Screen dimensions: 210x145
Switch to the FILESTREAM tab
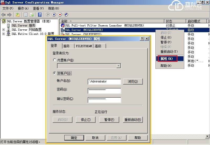tap(84, 46)
